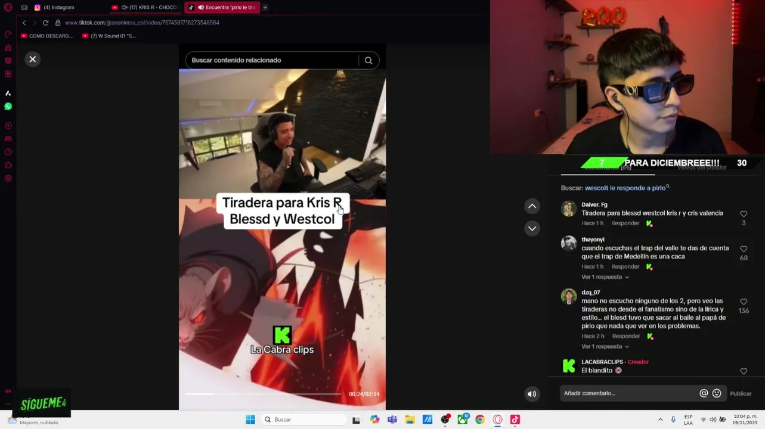Image resolution: width=765 pixels, height=429 pixels.
Task: Reply to theyonyi's comment
Action: coord(625,267)
